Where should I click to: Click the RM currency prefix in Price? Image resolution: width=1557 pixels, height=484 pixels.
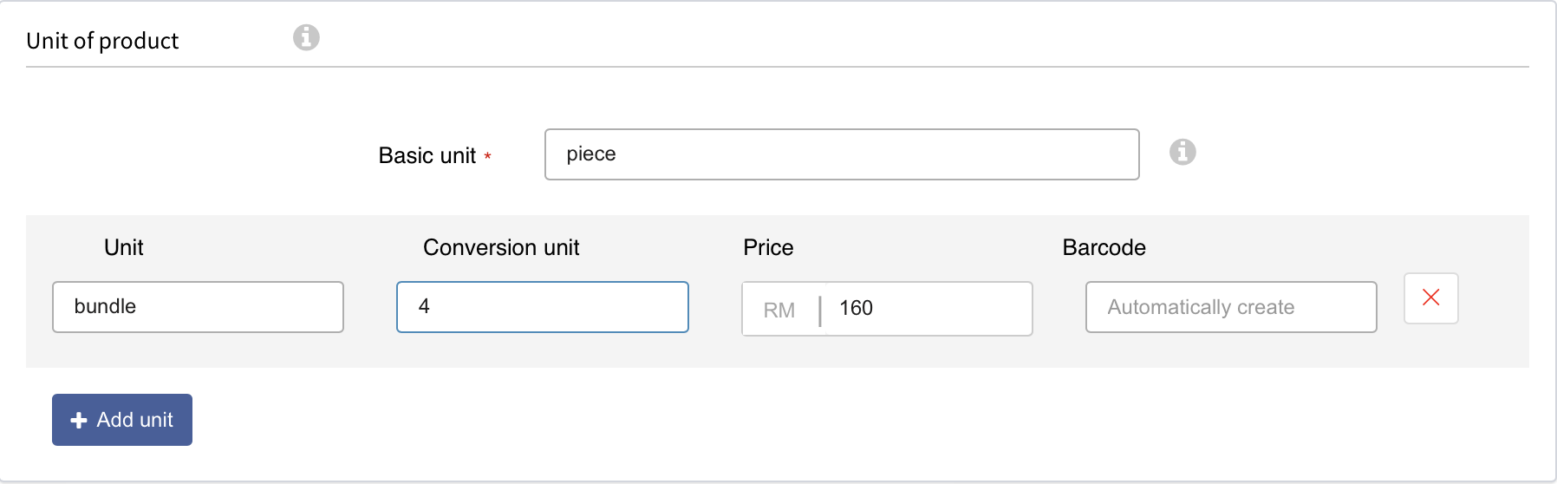click(779, 310)
